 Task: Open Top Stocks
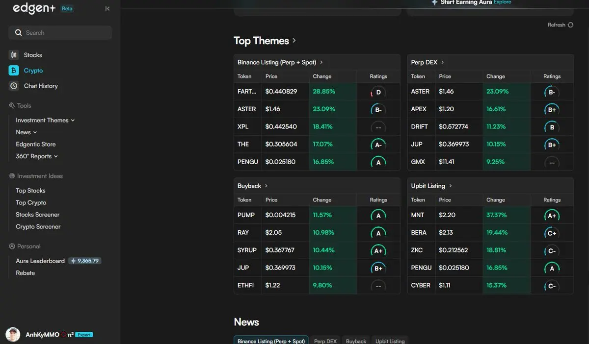pos(30,191)
